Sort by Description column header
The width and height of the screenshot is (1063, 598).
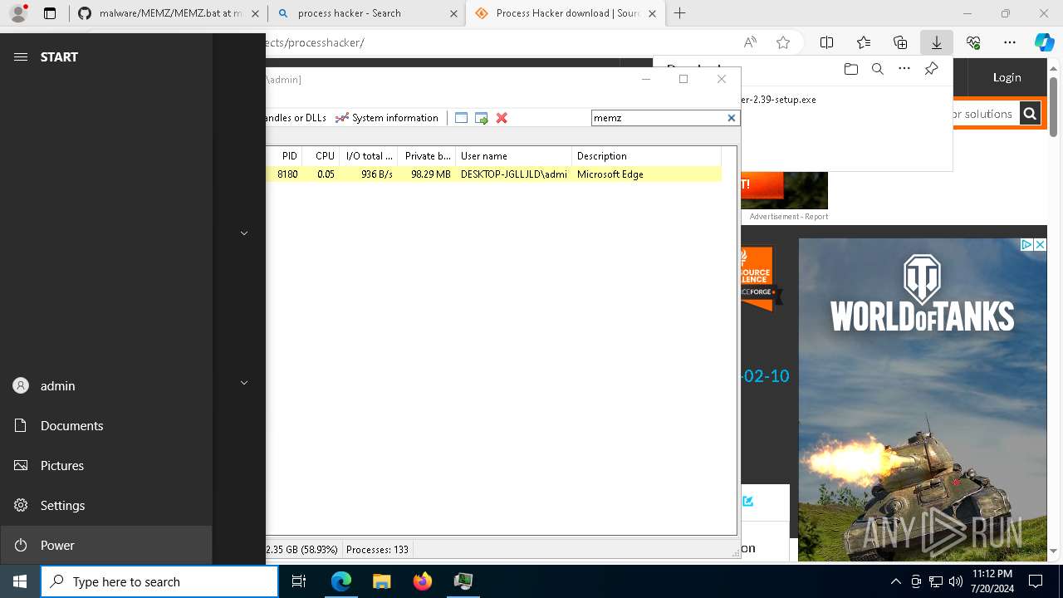click(x=646, y=156)
